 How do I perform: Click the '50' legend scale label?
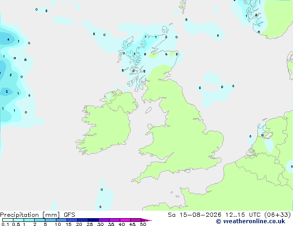(143, 224)
